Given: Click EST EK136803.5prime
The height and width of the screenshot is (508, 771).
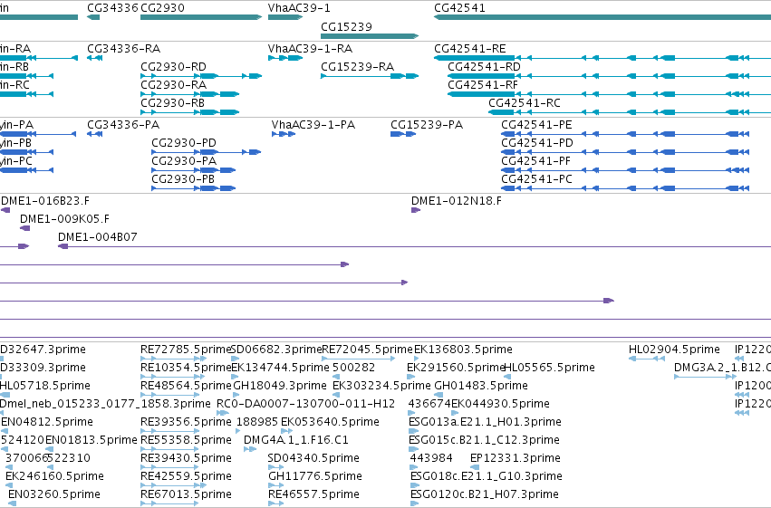Looking at the screenshot, I should [463, 350].
